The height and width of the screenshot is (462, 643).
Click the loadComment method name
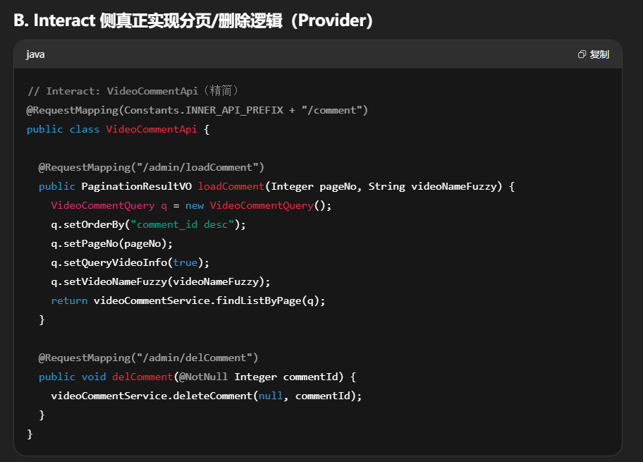pyautogui.click(x=231, y=186)
